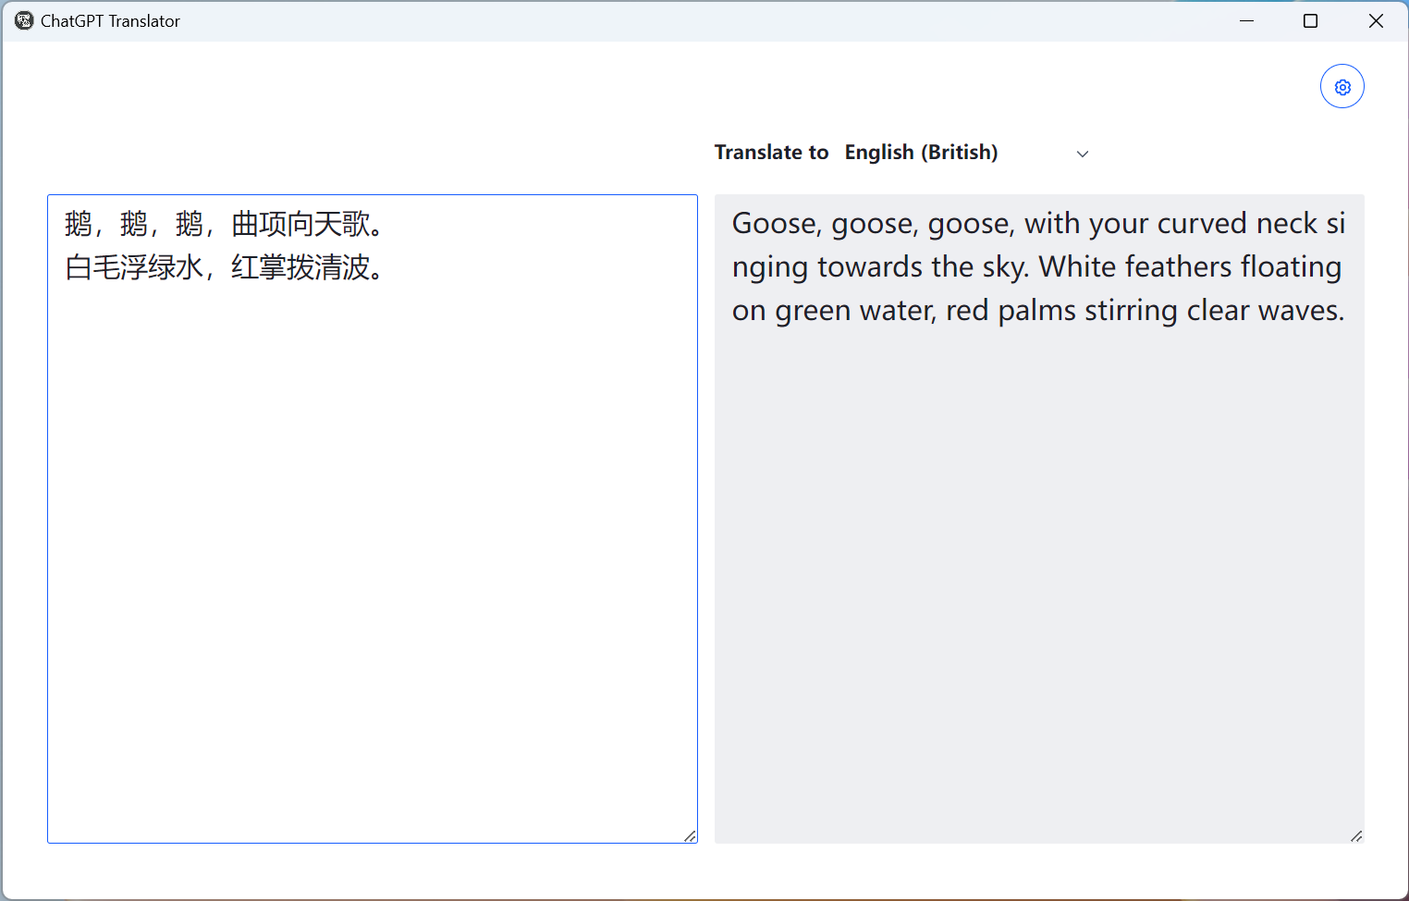The image size is (1409, 901).
Task: Close the ChatGPT Translator window
Action: (x=1376, y=20)
